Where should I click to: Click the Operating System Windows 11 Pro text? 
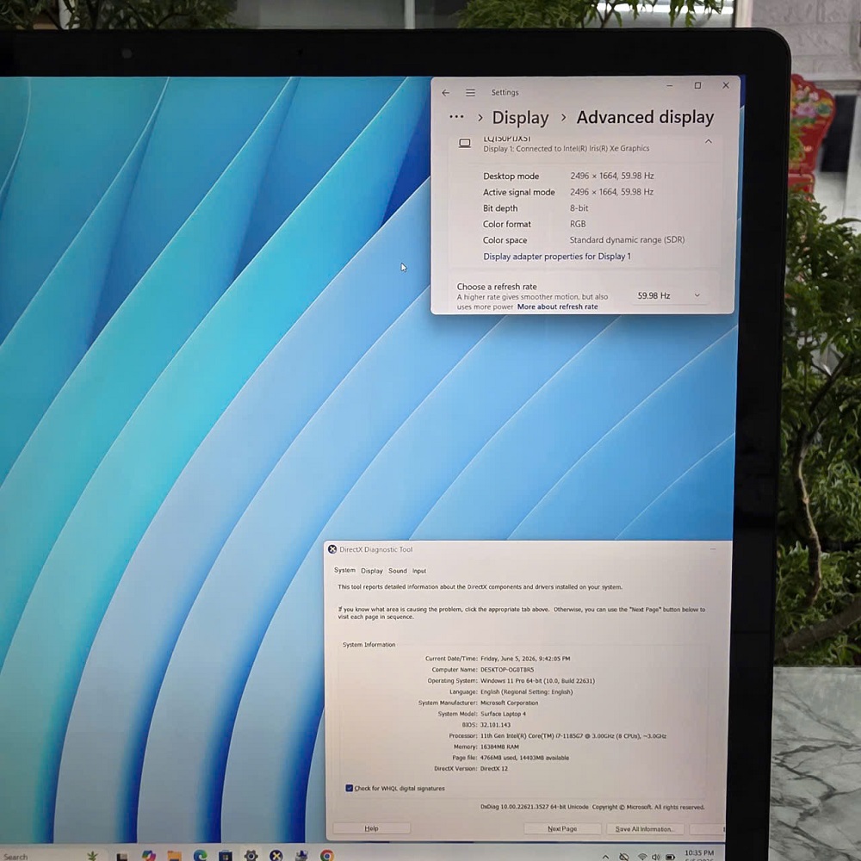[x=537, y=681]
